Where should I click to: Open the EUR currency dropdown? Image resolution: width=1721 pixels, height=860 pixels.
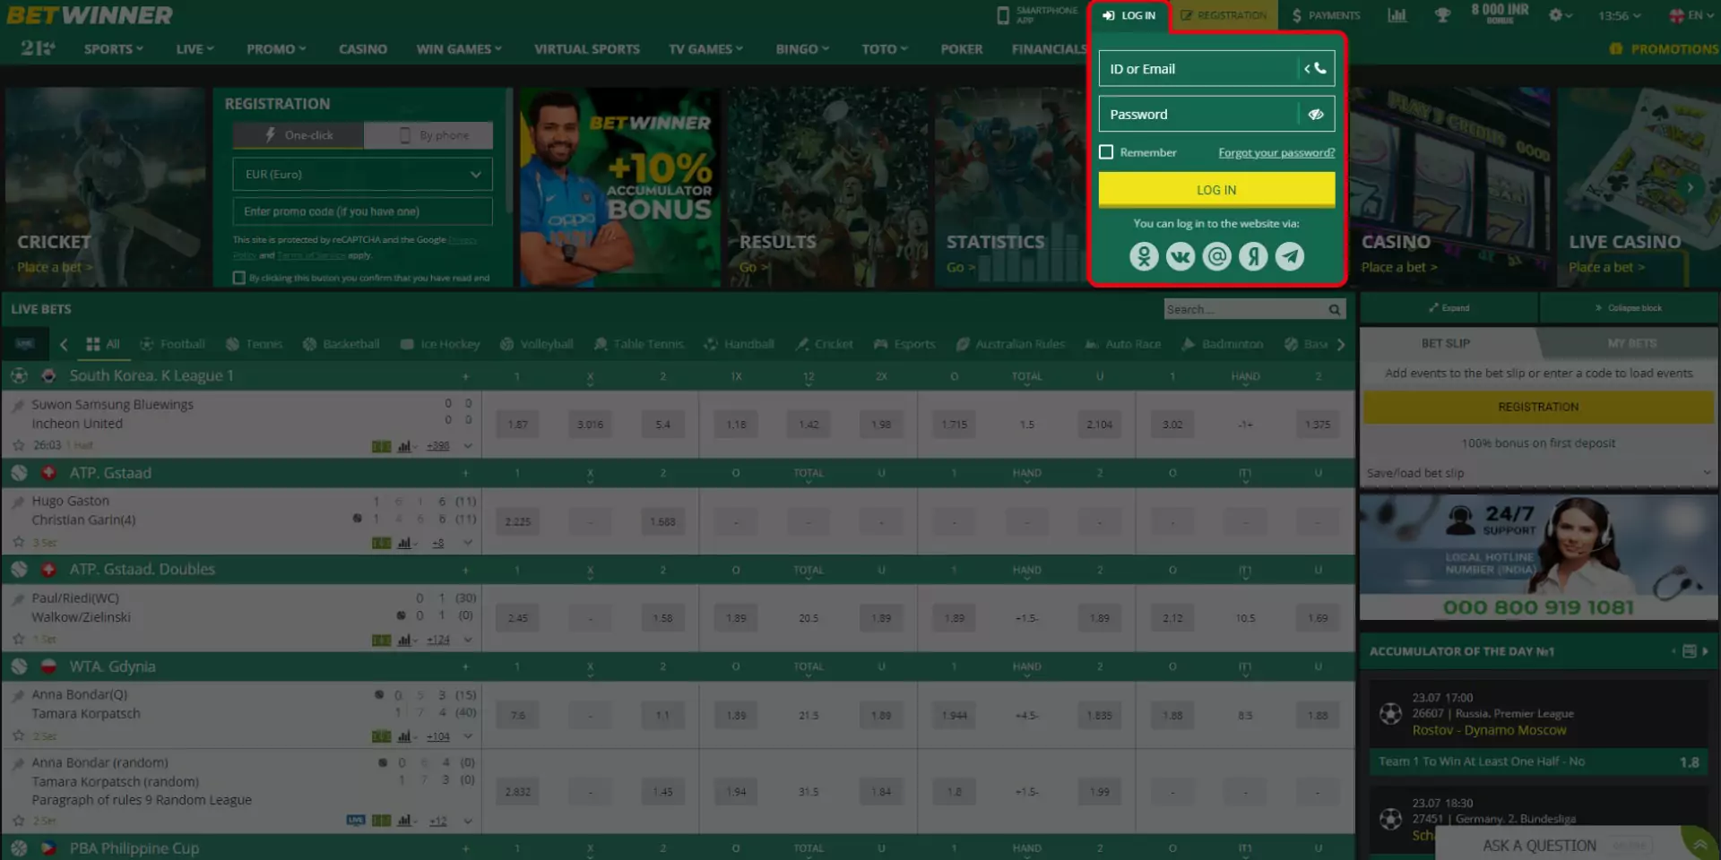tap(361, 174)
